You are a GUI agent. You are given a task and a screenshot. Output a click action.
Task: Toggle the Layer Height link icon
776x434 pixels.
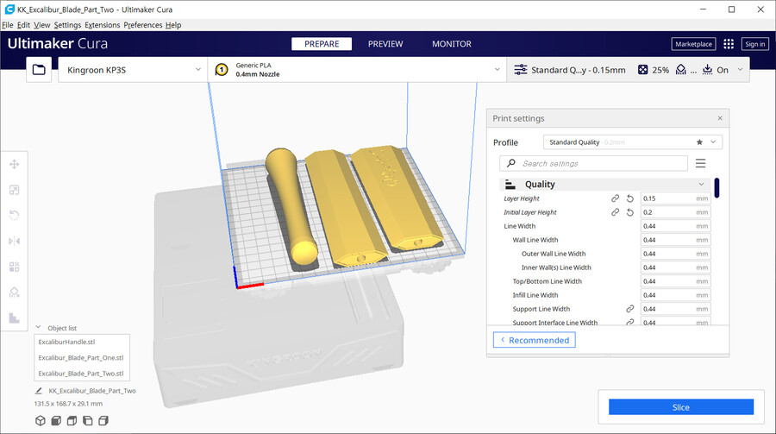[x=615, y=198]
